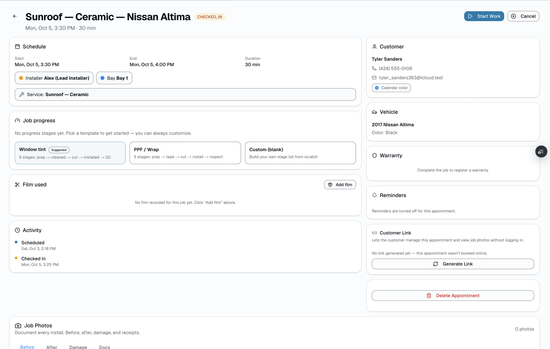Image resolution: width=550 pixels, height=349 pixels.
Task: Click the envelope icon beside the email
Action: (374, 78)
